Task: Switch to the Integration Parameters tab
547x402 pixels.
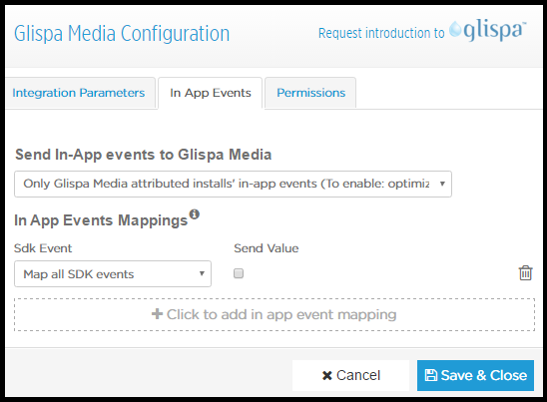Action: (79, 93)
